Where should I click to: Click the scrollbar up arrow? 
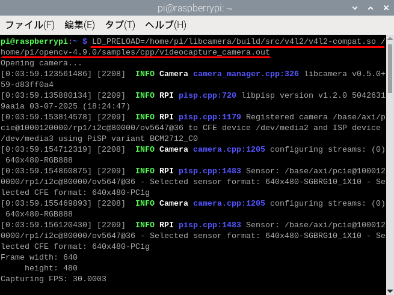pos(390,38)
